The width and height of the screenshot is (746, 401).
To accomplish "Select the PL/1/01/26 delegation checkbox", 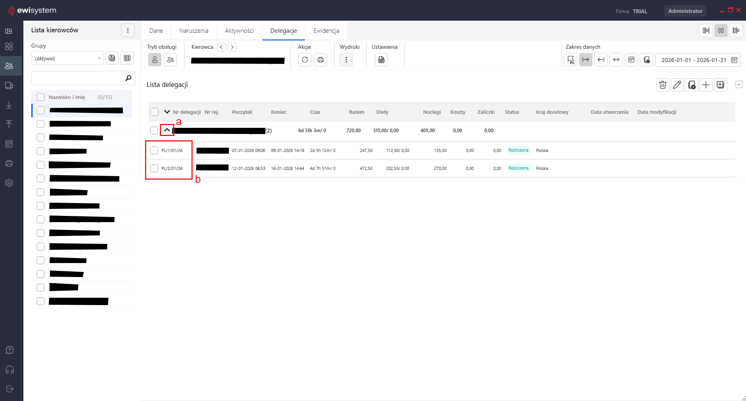I will [x=154, y=150].
